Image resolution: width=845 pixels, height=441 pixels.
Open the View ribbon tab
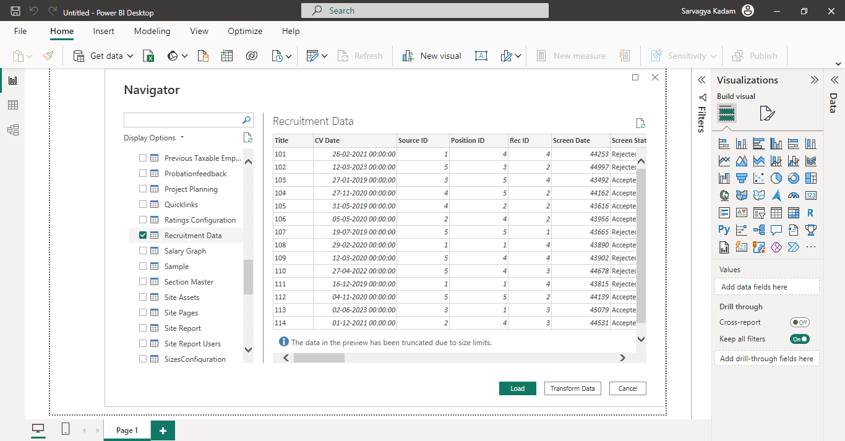[x=199, y=31]
